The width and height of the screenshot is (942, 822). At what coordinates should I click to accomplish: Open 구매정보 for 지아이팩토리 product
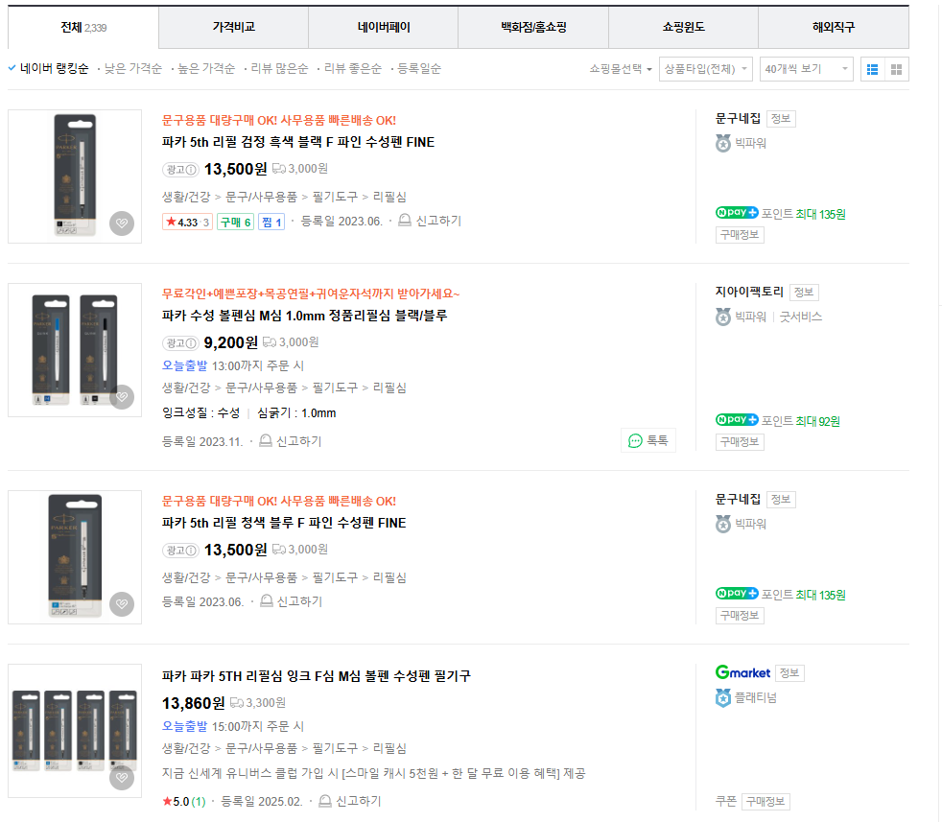740,442
